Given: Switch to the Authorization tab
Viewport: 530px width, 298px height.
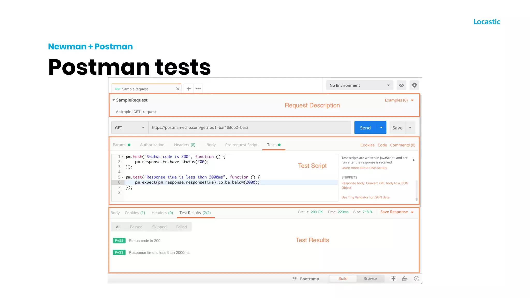Looking at the screenshot, I should point(152,145).
